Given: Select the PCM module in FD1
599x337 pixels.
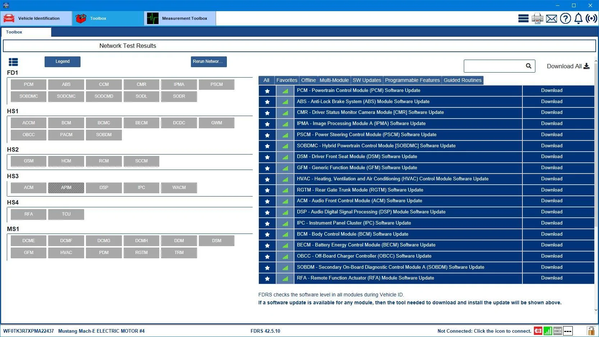Looking at the screenshot, I should [29, 84].
